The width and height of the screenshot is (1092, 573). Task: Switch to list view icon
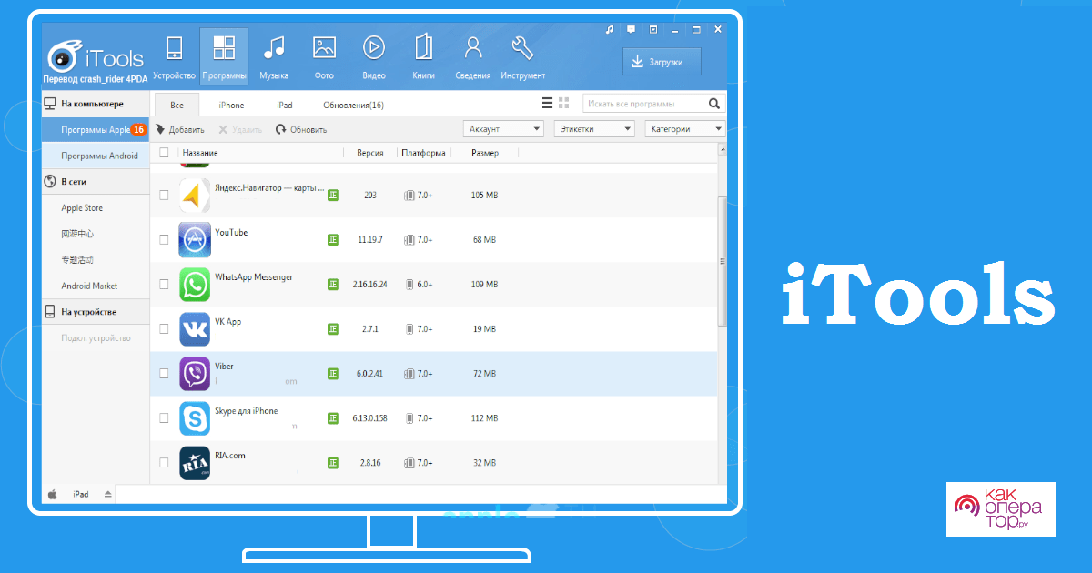(547, 104)
